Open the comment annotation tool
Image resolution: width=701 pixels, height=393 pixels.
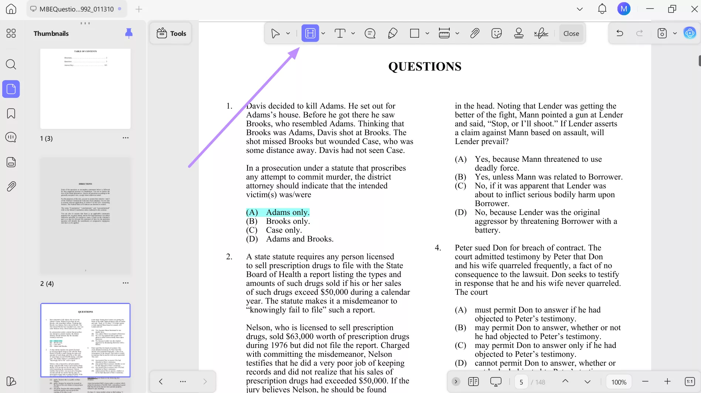click(x=370, y=33)
